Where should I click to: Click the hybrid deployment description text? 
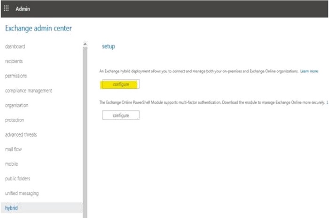click(199, 71)
